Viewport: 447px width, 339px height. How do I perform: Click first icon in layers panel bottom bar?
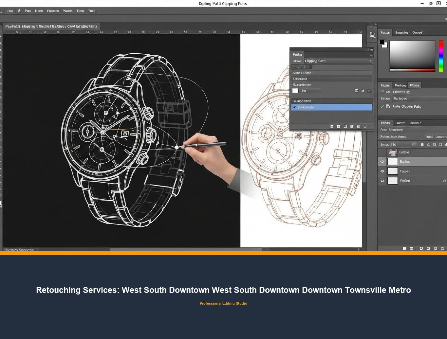[x=404, y=249]
